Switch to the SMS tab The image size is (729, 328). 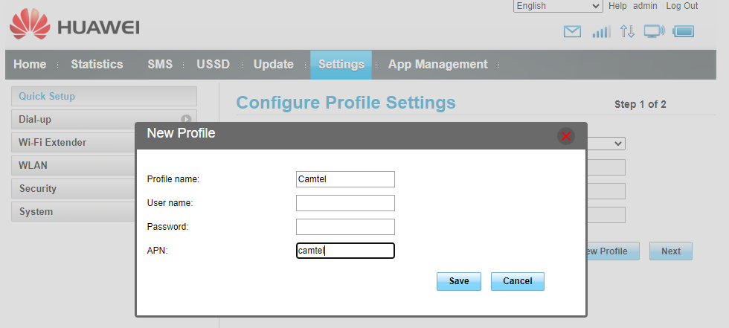coord(160,65)
